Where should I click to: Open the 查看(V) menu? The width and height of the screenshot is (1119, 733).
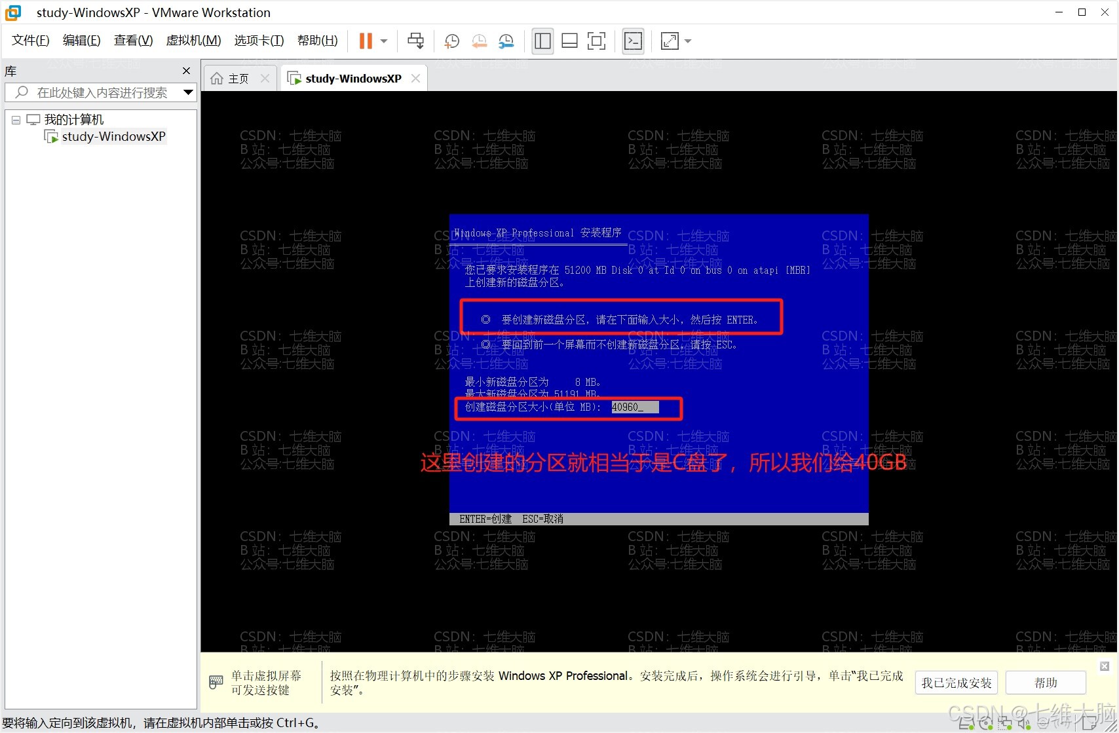[x=133, y=41]
